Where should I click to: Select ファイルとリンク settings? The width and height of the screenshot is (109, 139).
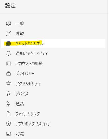pos(53,114)
